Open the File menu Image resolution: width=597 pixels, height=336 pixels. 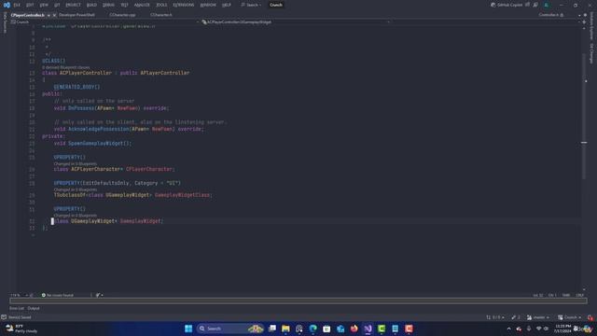(x=17, y=5)
